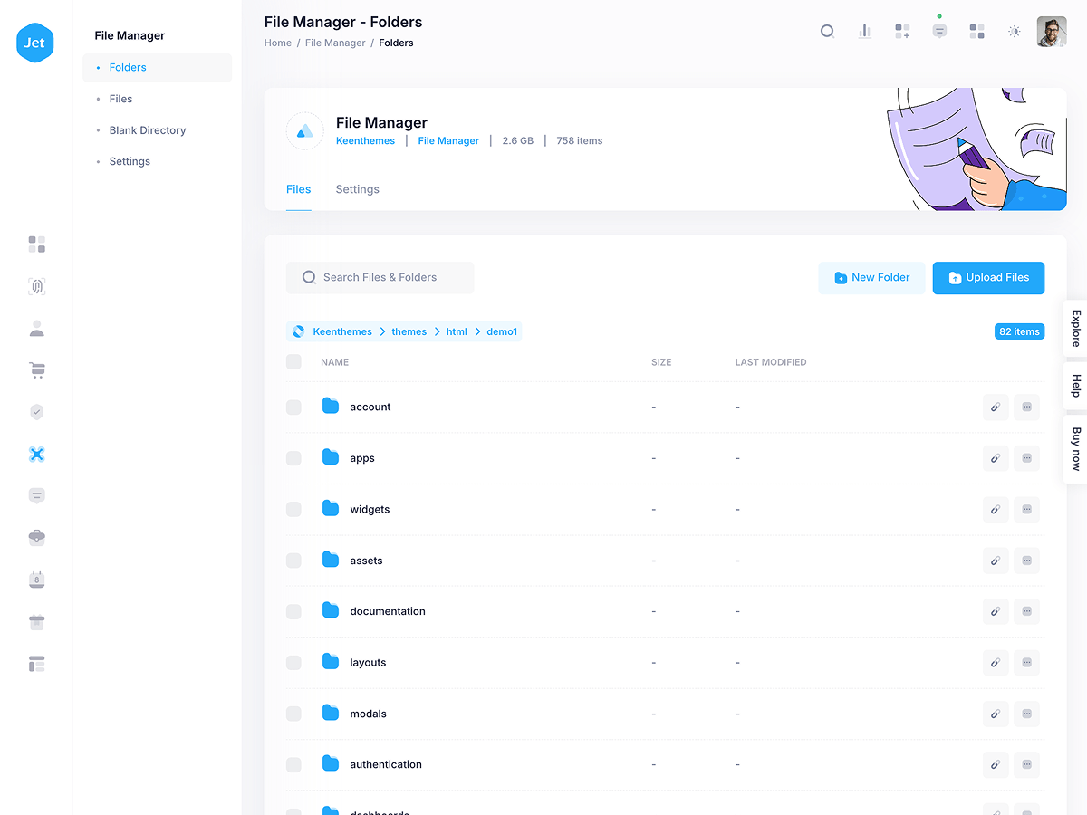Screen dimensions: 1087x815
Task: Expand the three-dot menu for documentation row
Action: 1026,612
